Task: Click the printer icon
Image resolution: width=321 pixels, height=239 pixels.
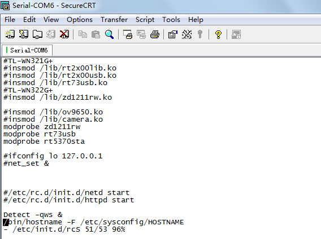Action: [155, 34]
